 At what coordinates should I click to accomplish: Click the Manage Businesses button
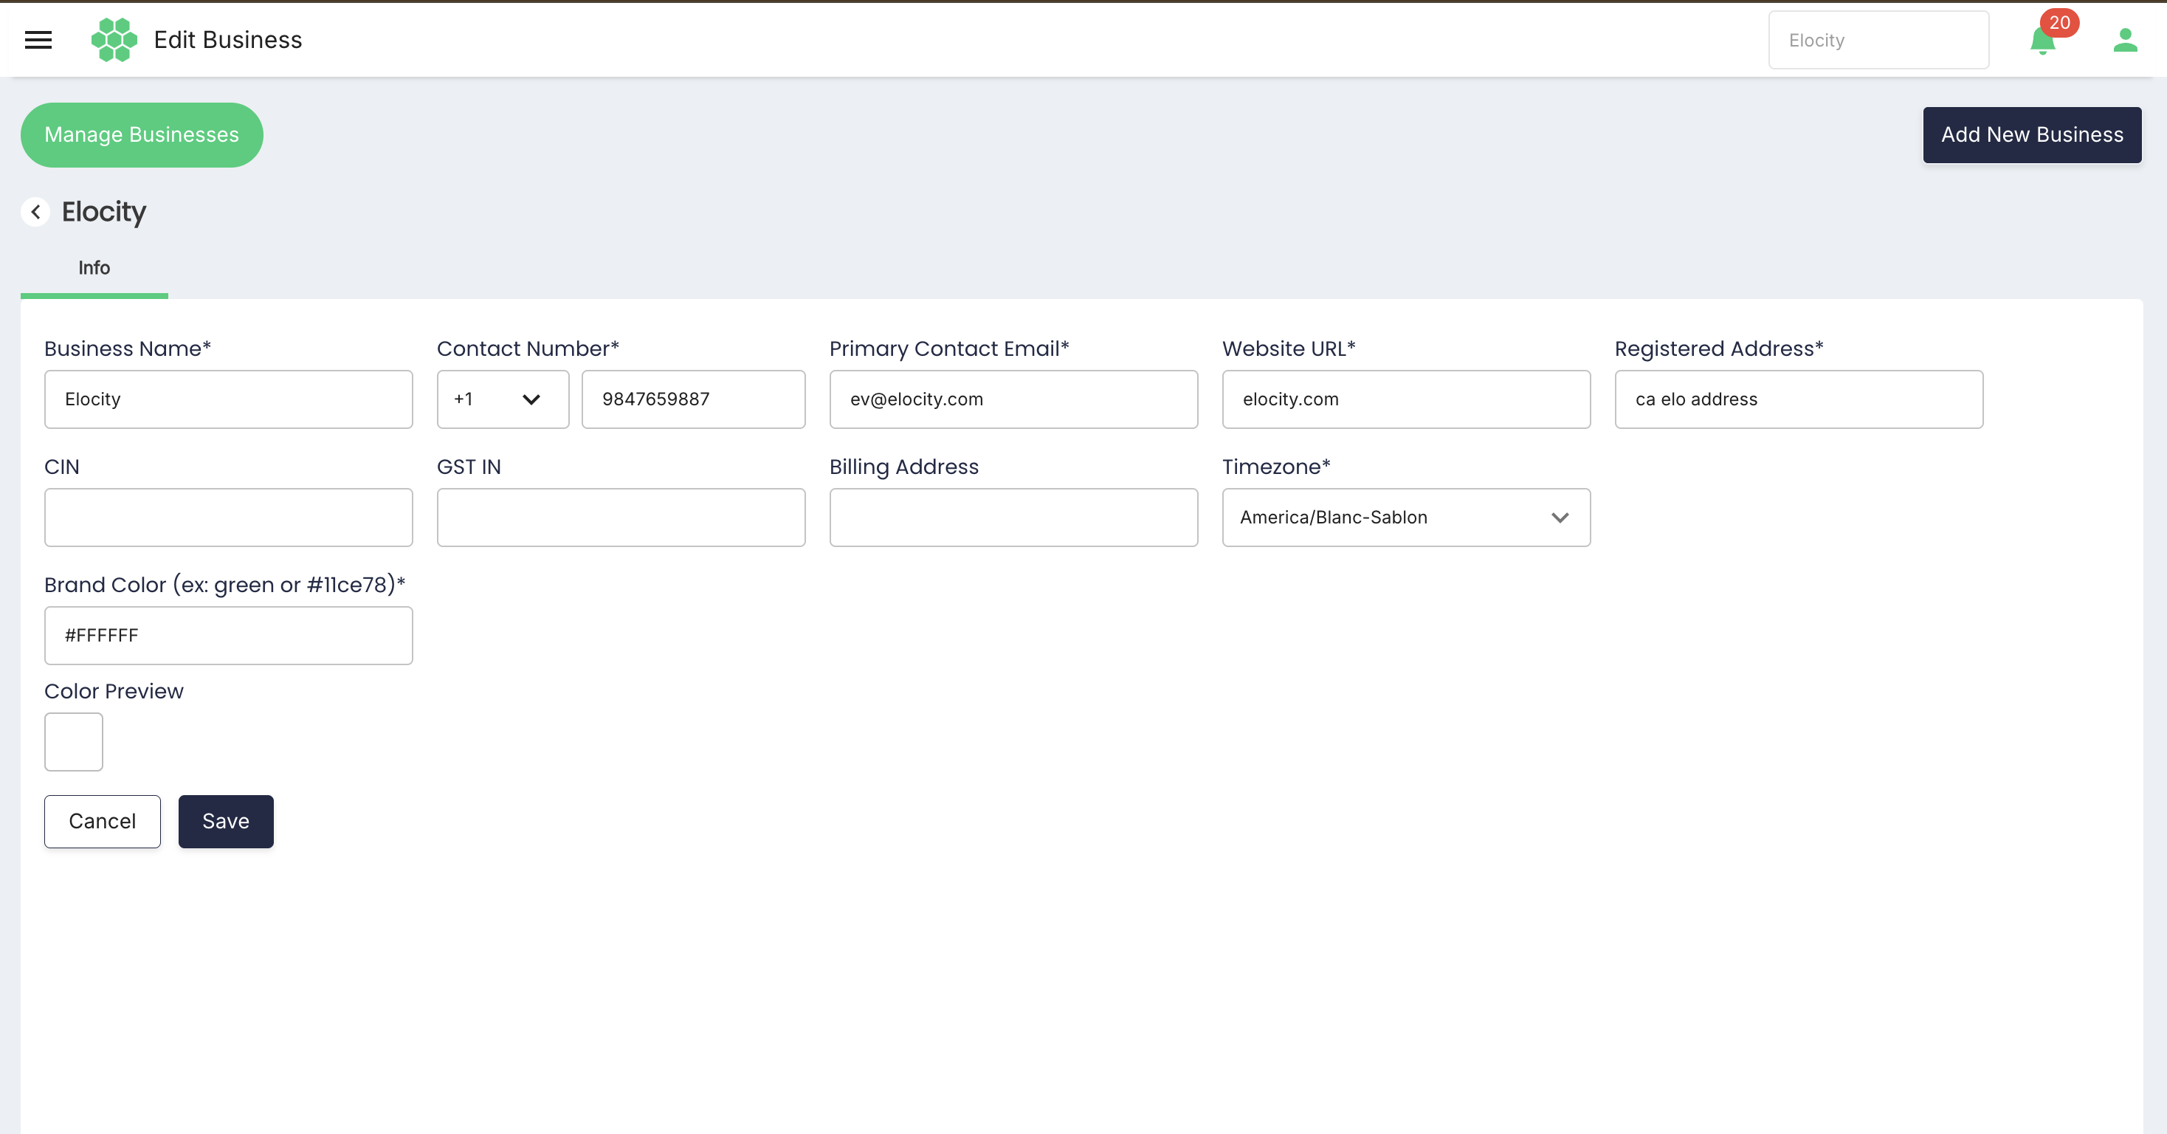pos(141,134)
